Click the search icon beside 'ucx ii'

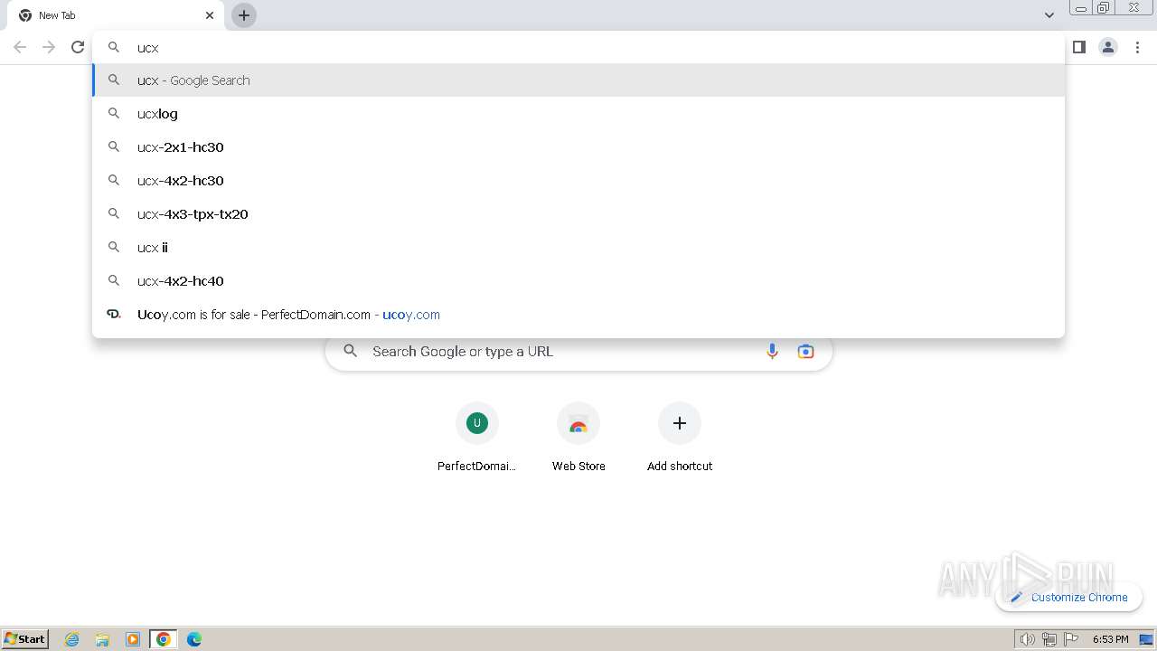click(114, 248)
